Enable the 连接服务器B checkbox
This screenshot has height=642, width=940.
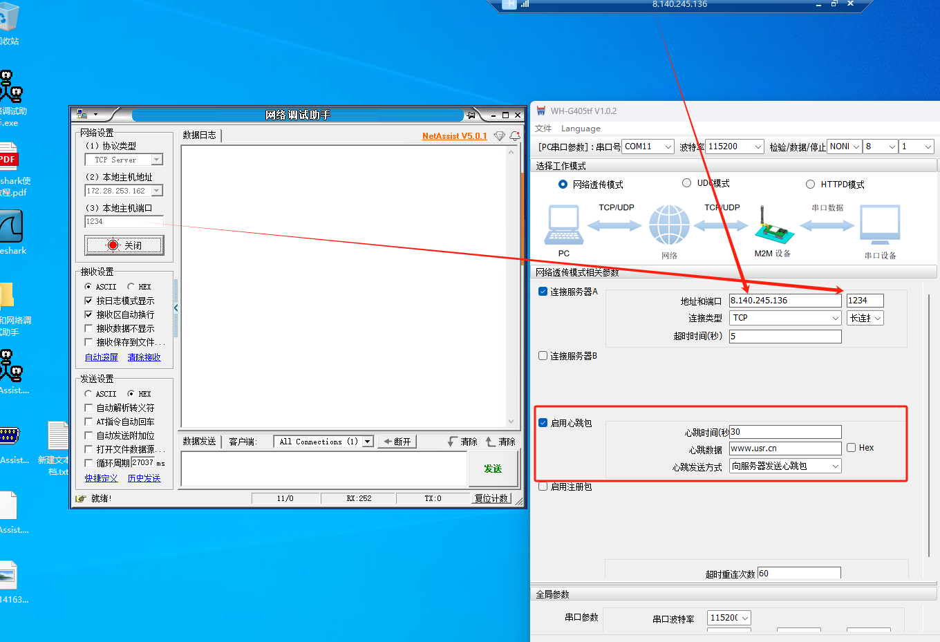(x=543, y=356)
